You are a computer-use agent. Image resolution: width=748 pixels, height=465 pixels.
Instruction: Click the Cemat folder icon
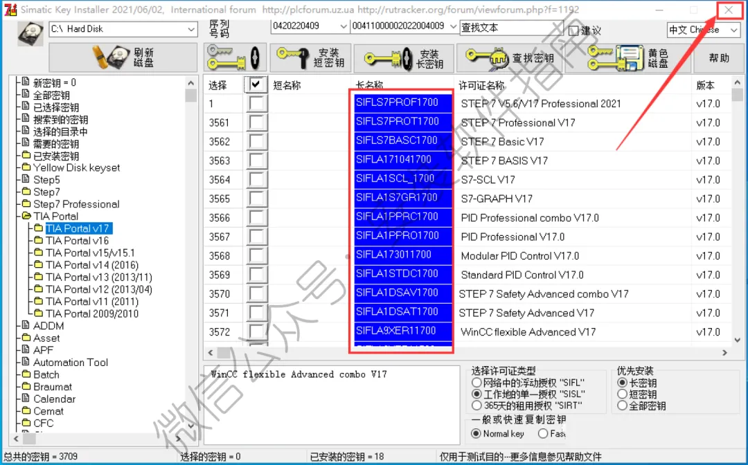26,411
